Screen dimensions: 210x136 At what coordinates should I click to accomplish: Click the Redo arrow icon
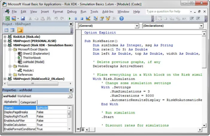(x=62, y=18)
